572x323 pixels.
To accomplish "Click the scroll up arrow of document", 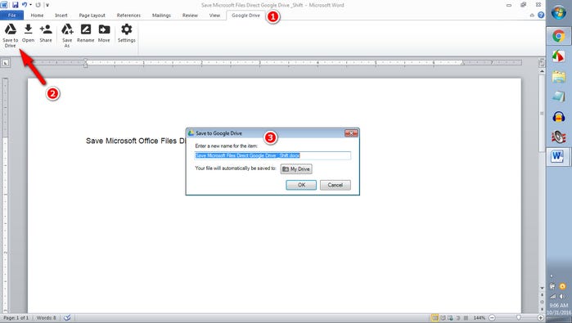I will (542, 71).
